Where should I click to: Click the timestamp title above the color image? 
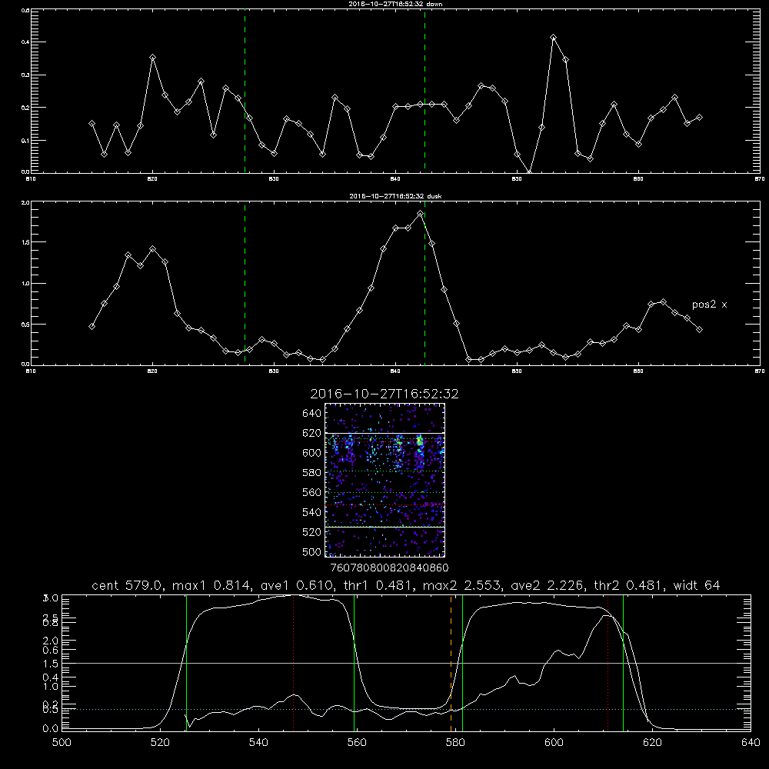click(x=384, y=394)
